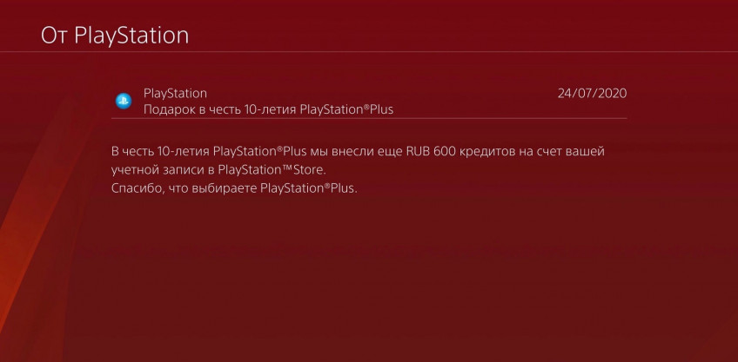Click the word 'Подарок' in the subject

coord(164,110)
